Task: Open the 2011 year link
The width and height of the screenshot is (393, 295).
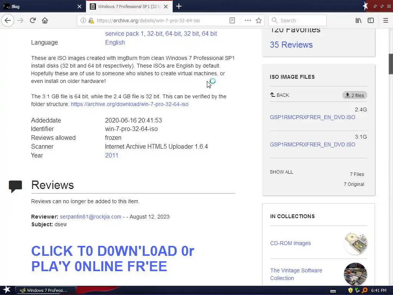Action: click(x=112, y=155)
